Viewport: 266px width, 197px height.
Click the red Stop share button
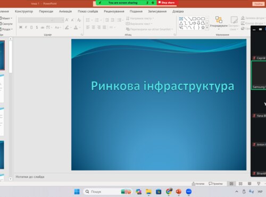point(168,3)
